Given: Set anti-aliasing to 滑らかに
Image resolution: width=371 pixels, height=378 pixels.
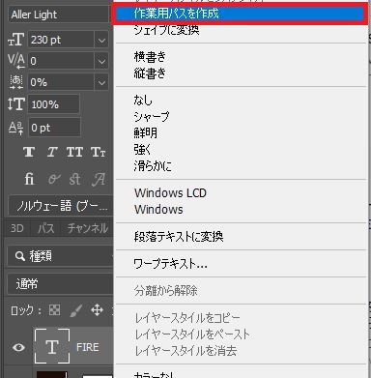Looking at the screenshot, I should (153, 166).
